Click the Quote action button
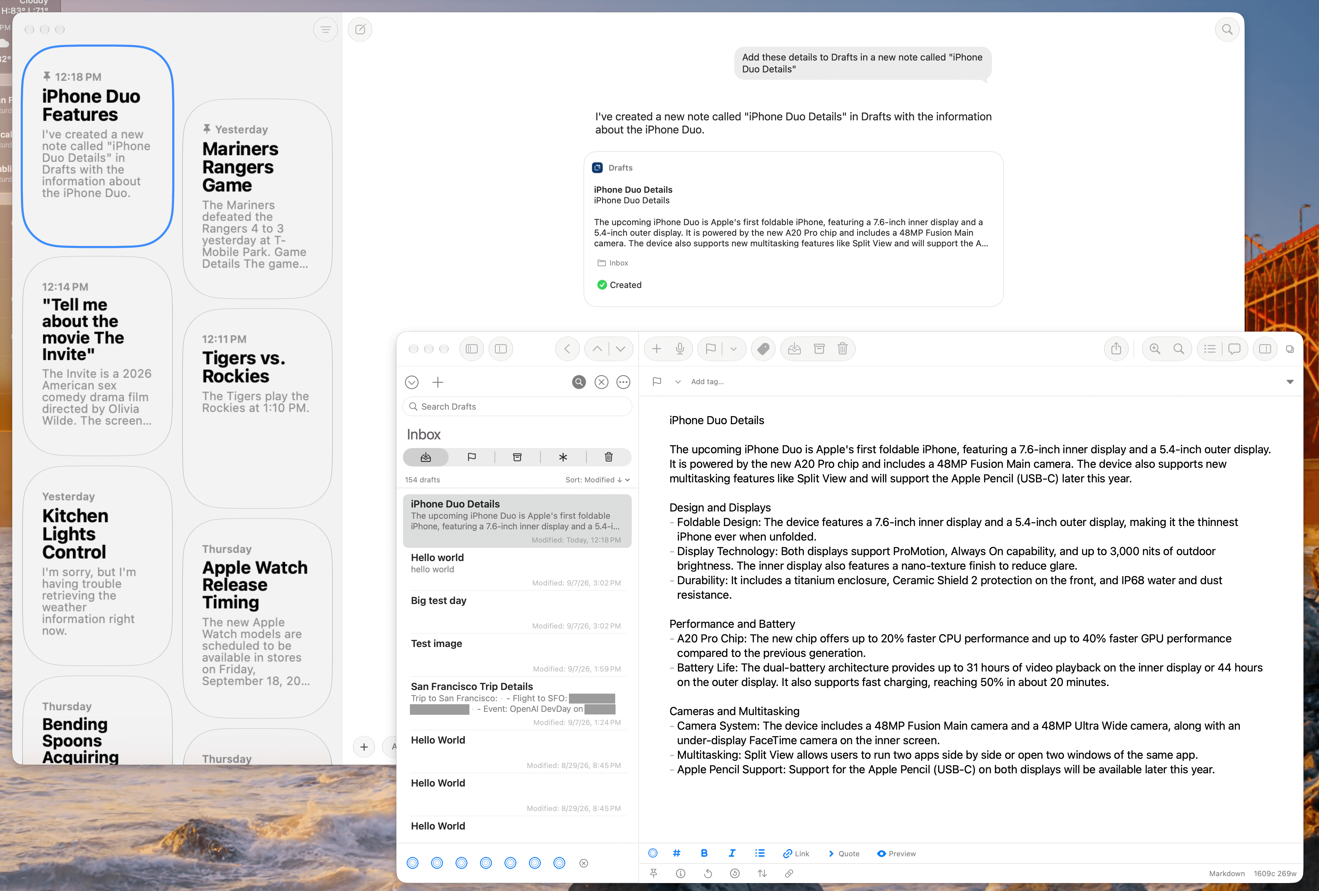The height and width of the screenshot is (891, 1319). pyautogui.click(x=843, y=854)
